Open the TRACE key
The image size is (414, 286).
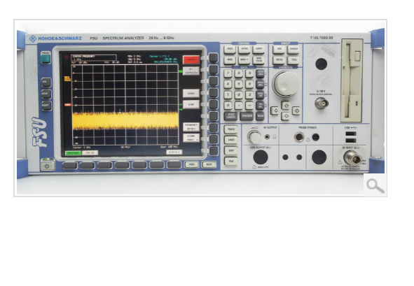point(230,129)
